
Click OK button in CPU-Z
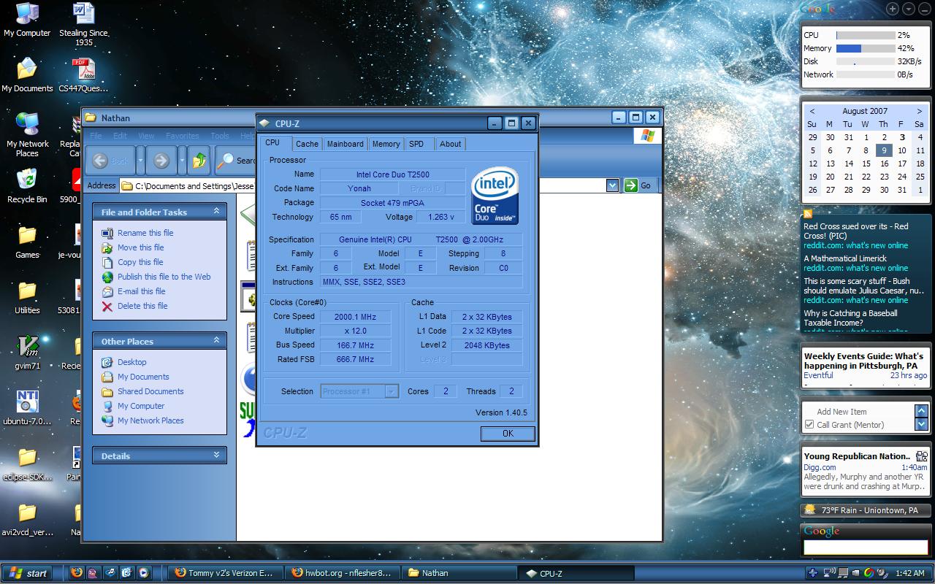(x=508, y=433)
